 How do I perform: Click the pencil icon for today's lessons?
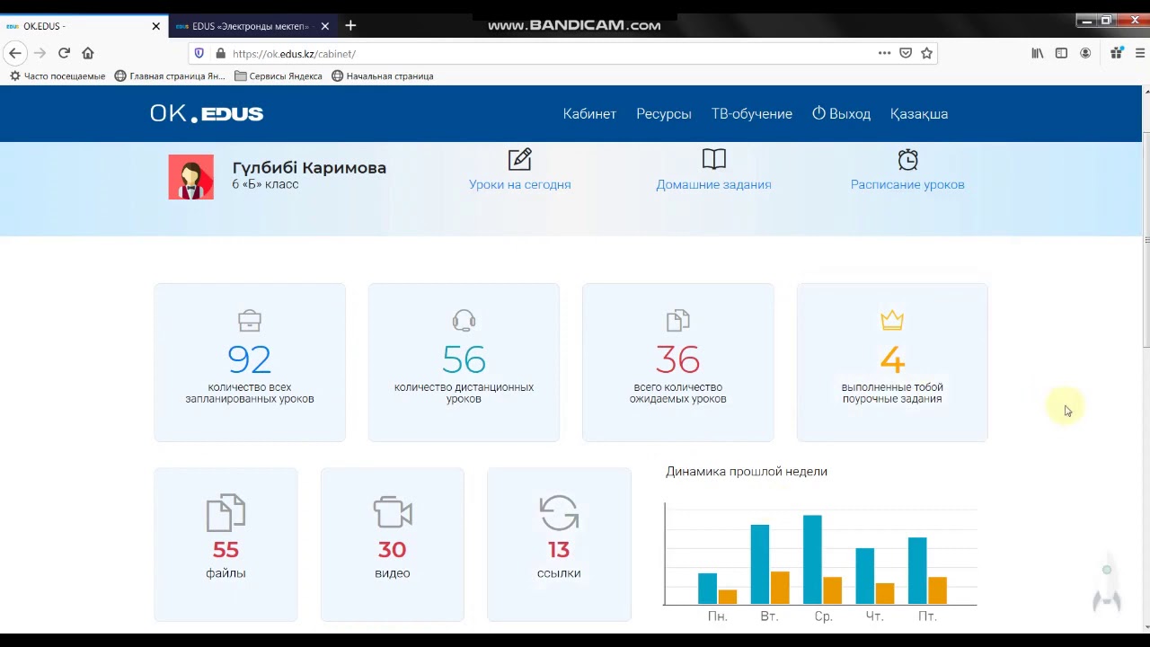(520, 159)
